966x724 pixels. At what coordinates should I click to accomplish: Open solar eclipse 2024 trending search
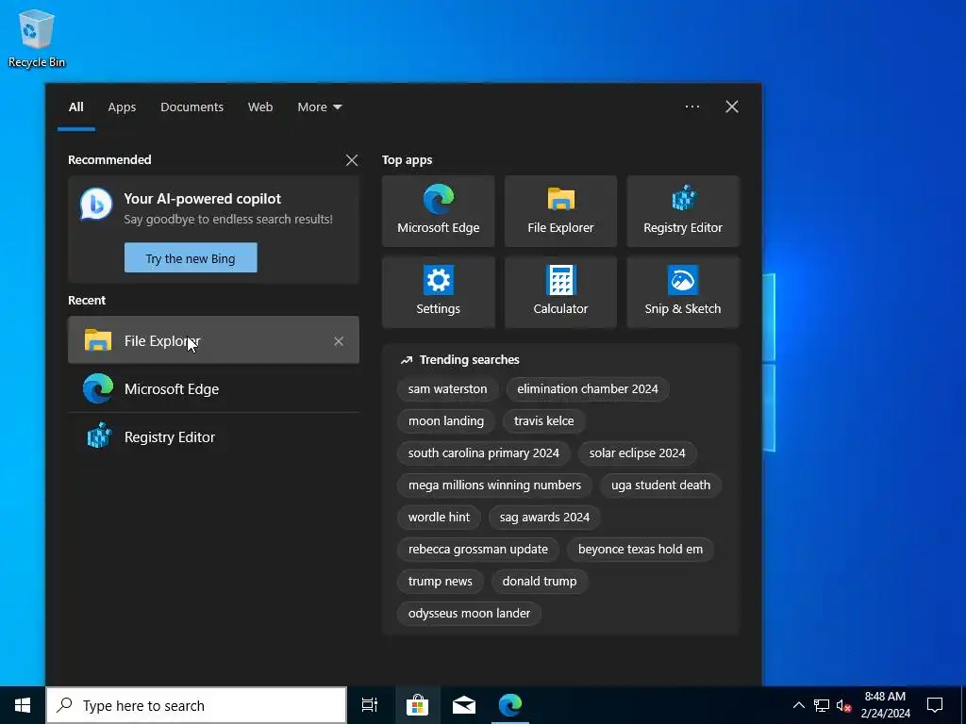tap(637, 453)
